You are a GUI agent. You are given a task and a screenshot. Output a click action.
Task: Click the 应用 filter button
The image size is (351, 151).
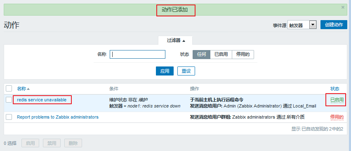(x=165, y=71)
